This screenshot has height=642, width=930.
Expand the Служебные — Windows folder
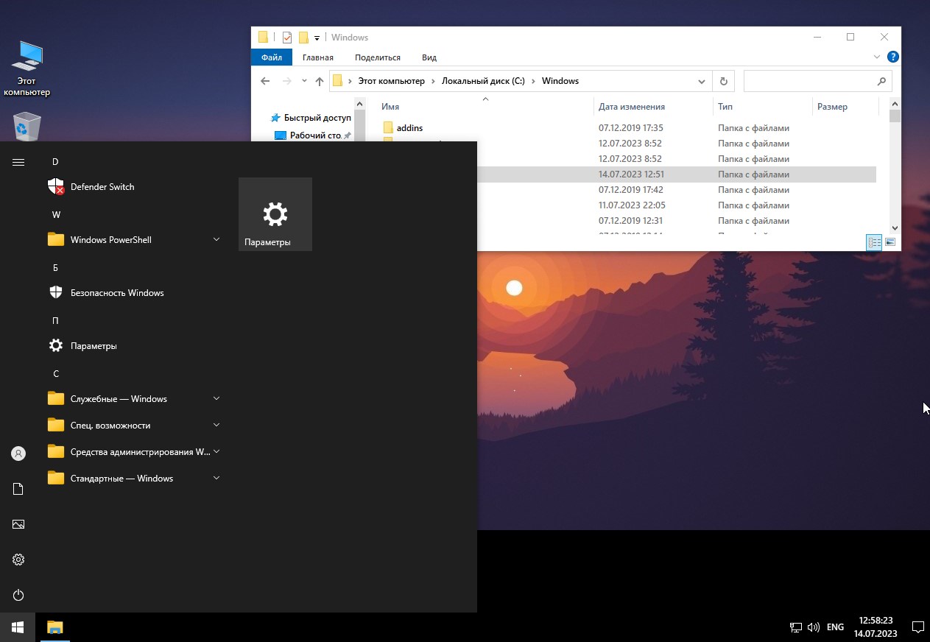click(x=216, y=399)
